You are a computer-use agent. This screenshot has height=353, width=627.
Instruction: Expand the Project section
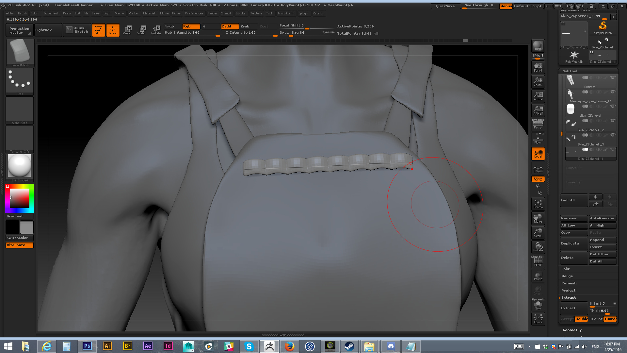click(569, 290)
